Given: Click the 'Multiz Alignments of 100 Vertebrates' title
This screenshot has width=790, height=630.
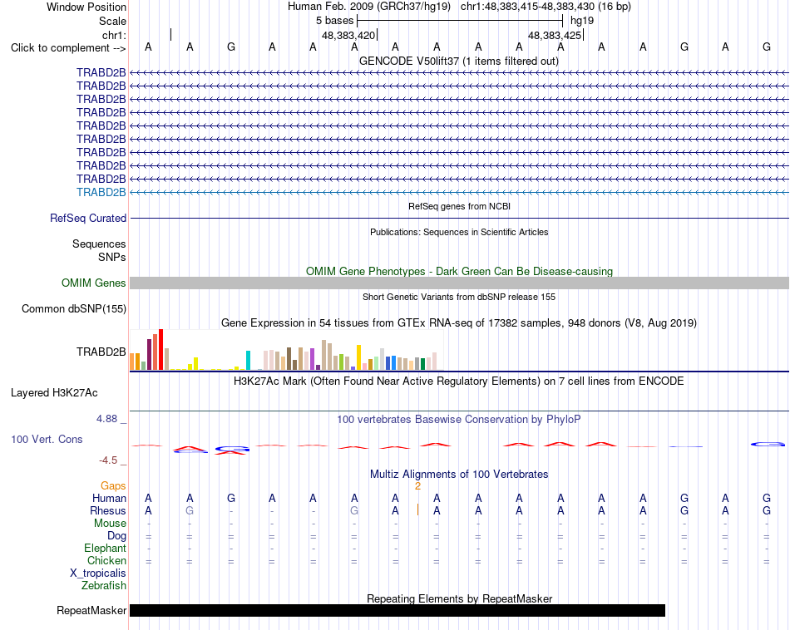Looking at the screenshot, I should [459, 475].
